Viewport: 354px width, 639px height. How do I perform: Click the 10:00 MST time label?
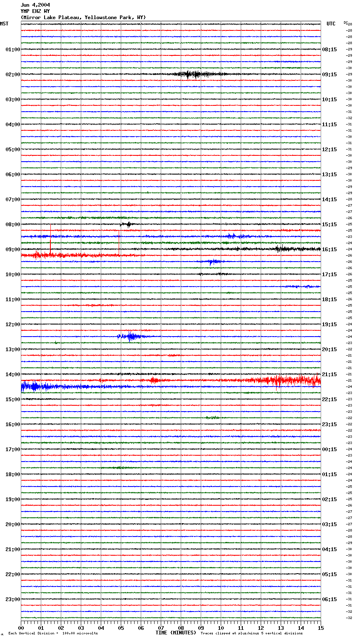pos(13,275)
